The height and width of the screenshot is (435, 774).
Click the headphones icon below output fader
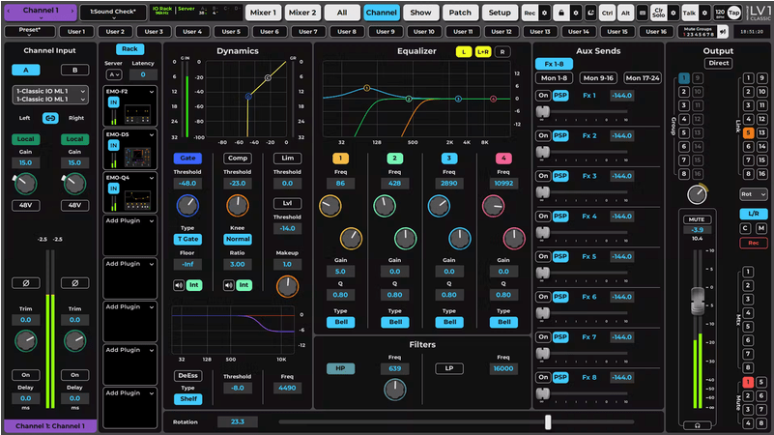[698, 425]
